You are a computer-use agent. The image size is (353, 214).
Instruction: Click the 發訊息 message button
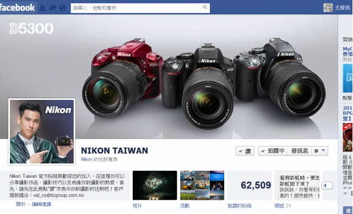(300, 151)
